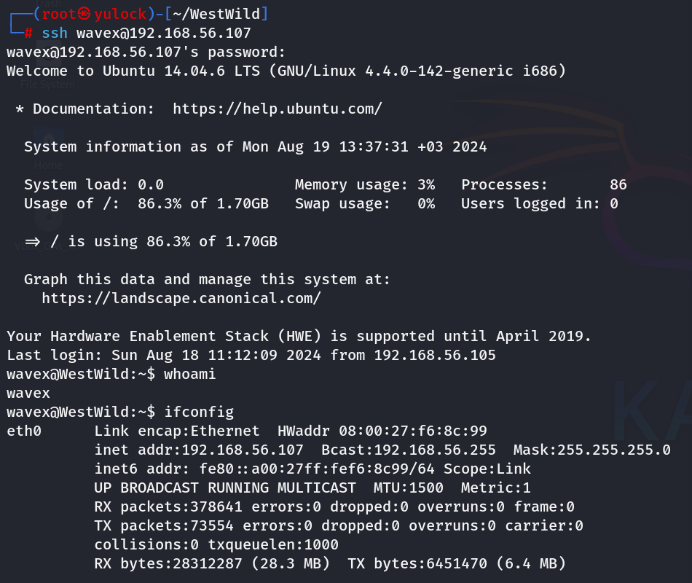692x583 pixels.
Task: Open the help.ubuntu.com documentation link
Action: pos(277,109)
